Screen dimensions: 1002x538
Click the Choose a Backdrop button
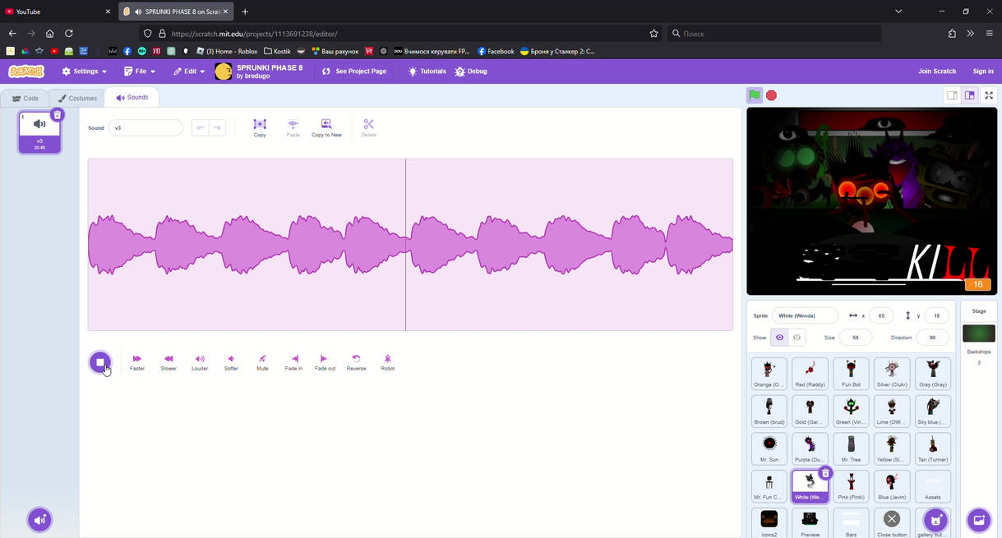coord(978,520)
